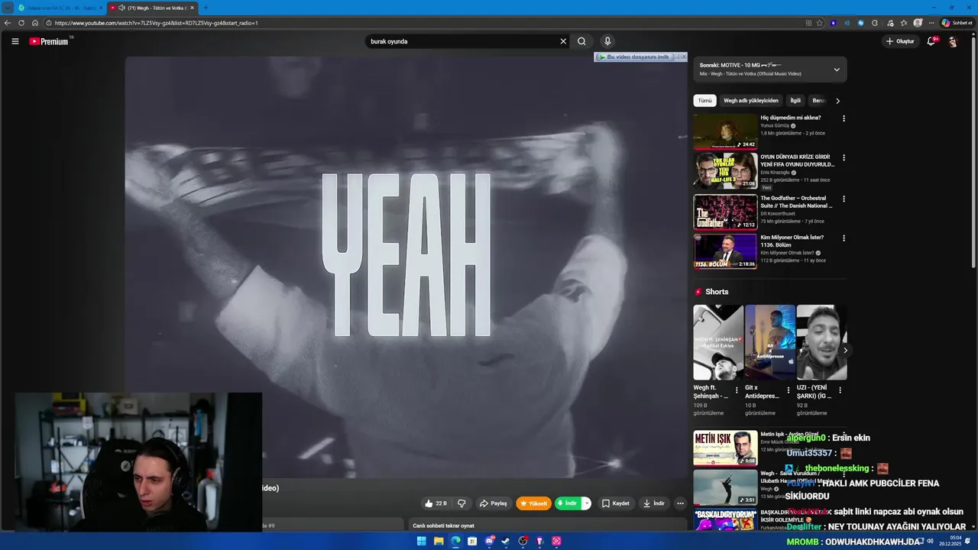Dislike the video with thumbs down
The image size is (978, 550).
pyautogui.click(x=461, y=503)
